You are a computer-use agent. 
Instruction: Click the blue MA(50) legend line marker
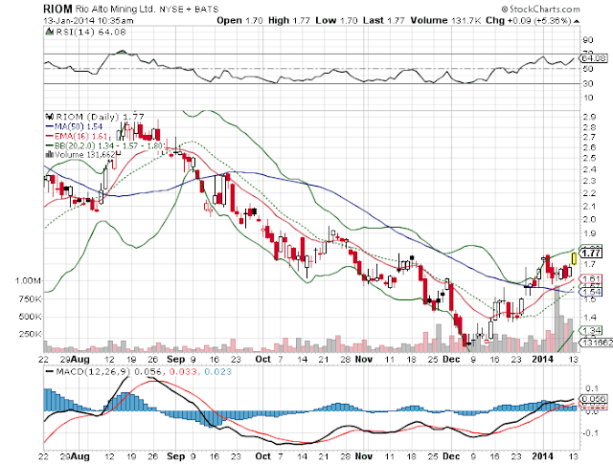pos(50,126)
